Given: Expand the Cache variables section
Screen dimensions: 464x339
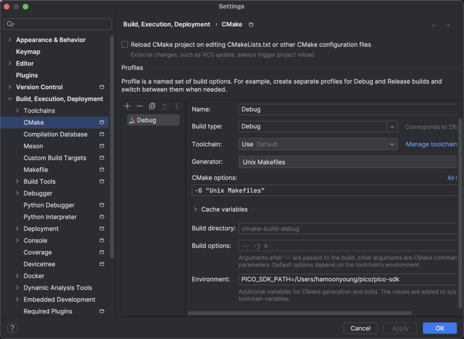Looking at the screenshot, I should pyautogui.click(x=195, y=209).
